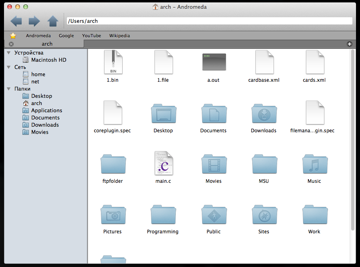Open the Sites folder
The height and width of the screenshot is (267, 360).
pos(264,214)
